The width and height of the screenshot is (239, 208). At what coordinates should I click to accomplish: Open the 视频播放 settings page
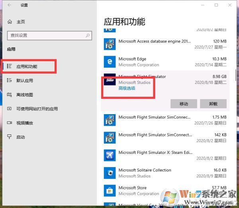point(25,123)
